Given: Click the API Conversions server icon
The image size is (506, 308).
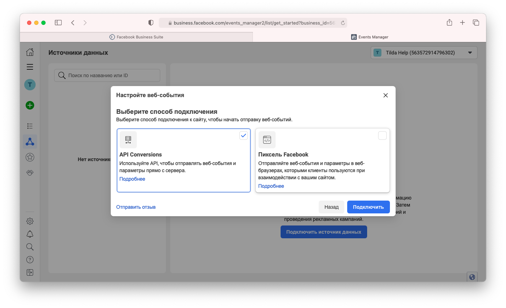Looking at the screenshot, I should click(x=128, y=140).
